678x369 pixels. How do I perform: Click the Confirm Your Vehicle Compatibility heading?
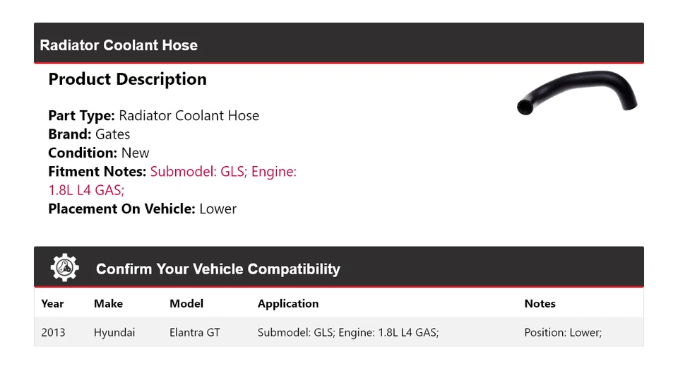[x=218, y=269]
